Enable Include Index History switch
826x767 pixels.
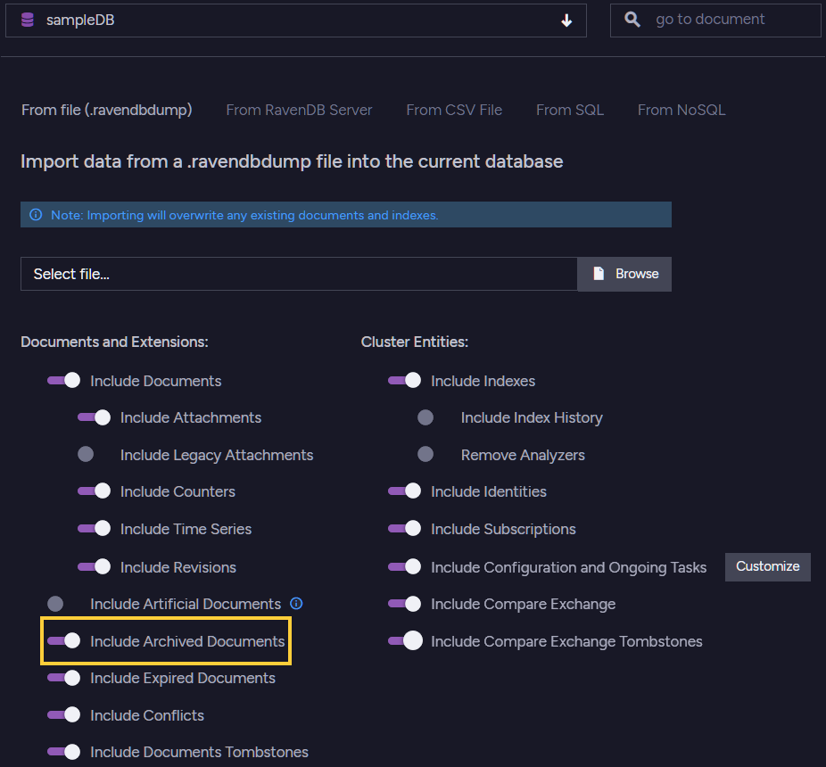point(425,417)
